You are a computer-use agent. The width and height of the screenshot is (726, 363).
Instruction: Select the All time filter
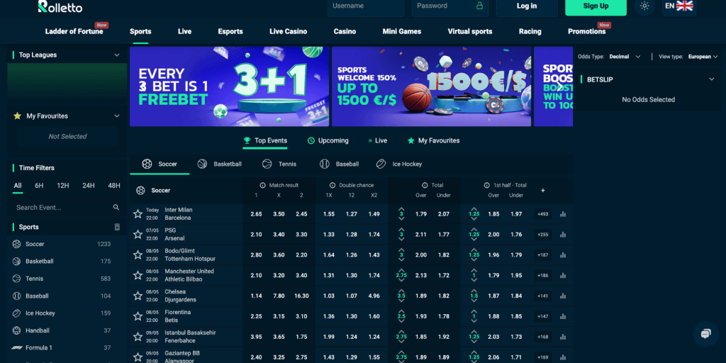18,186
